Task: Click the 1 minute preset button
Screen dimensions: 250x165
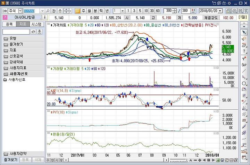Action: (x=128, y=11)
